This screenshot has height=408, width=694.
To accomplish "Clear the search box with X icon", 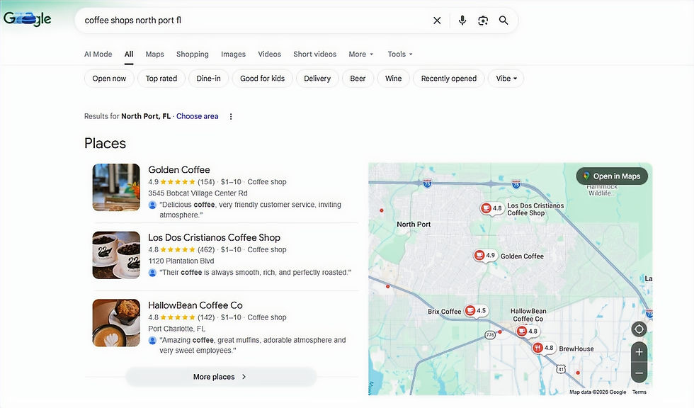I will [437, 21].
